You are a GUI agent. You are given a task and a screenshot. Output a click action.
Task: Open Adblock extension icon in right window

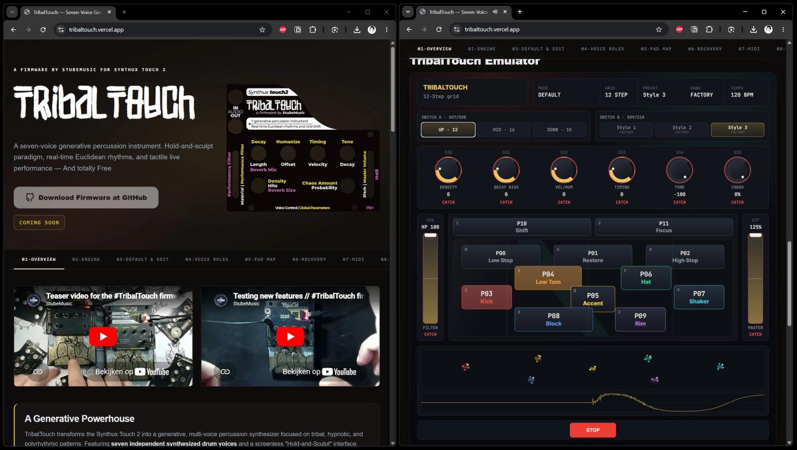coord(679,30)
